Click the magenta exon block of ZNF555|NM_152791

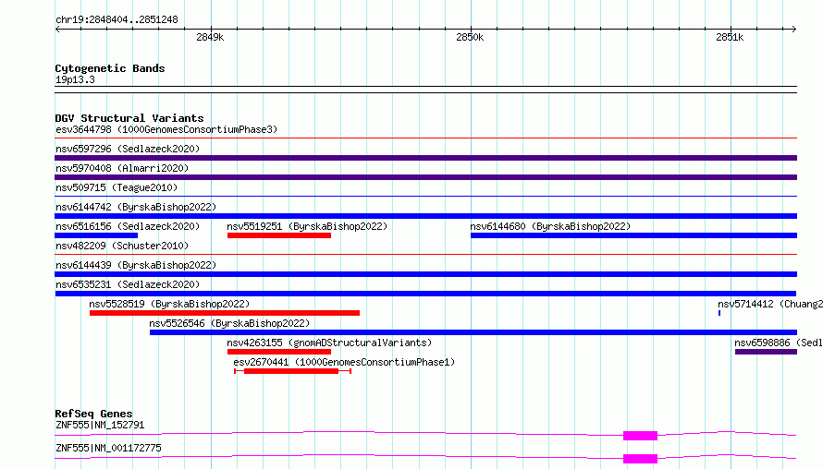click(x=640, y=436)
